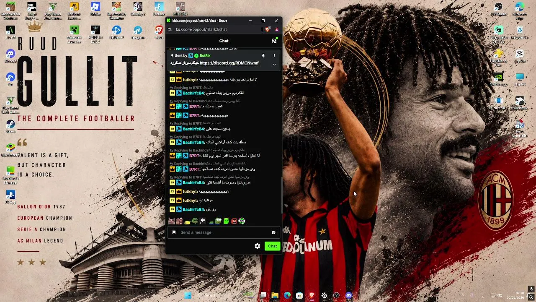Click the first emote in quick emote row
Screen dimensions: 536x302
tap(171, 221)
